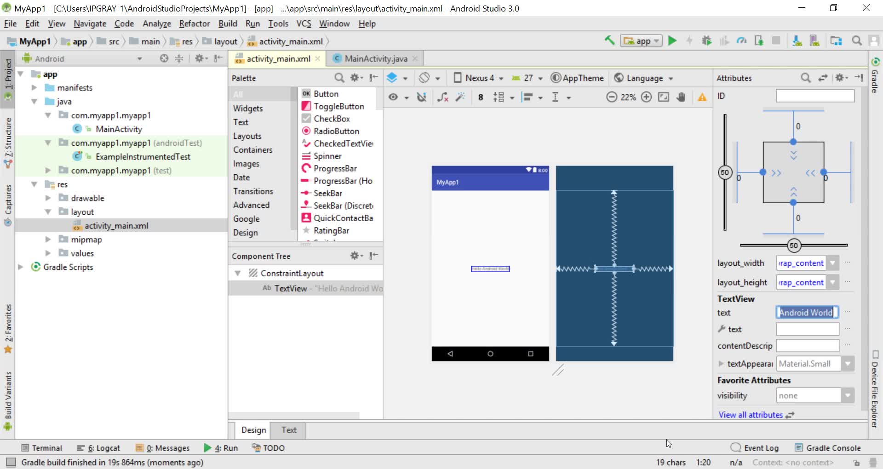Toggle autoconnect magnet icon
The image size is (883, 469).
[x=421, y=97]
